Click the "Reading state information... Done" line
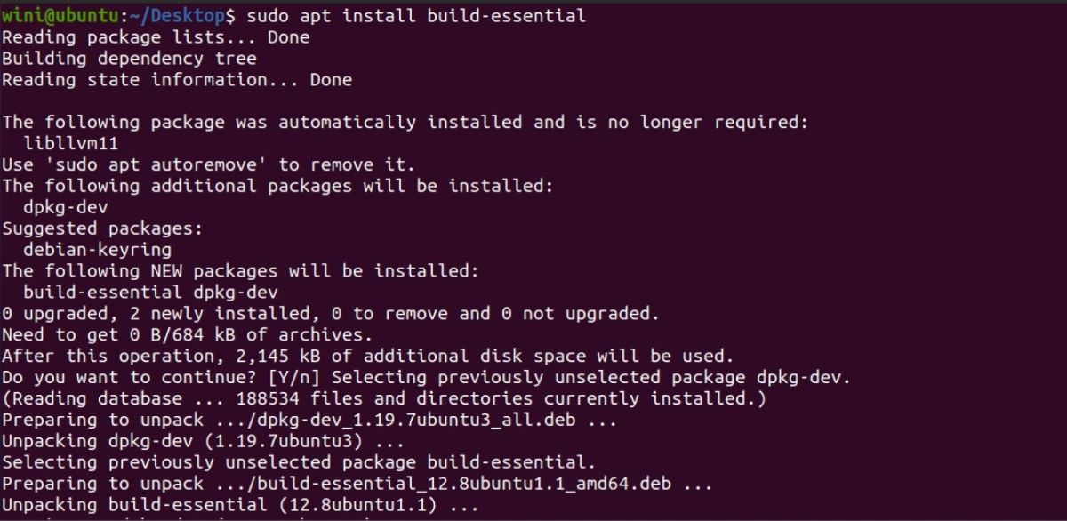The image size is (1067, 521). [177, 80]
